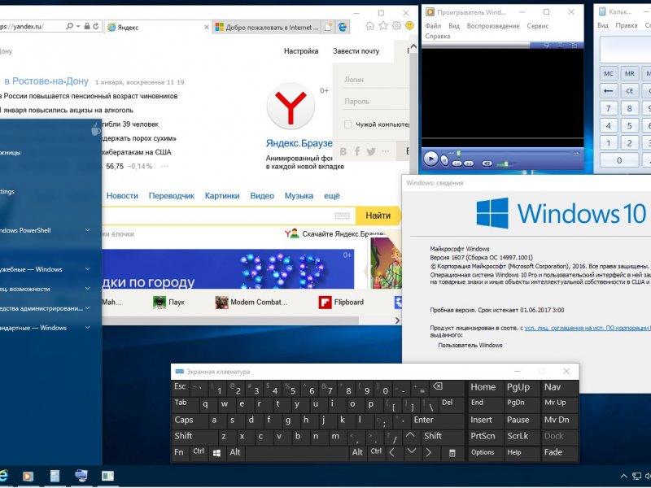Click the context menu key on the on-screen keyboard

pyautogui.click(x=452, y=453)
